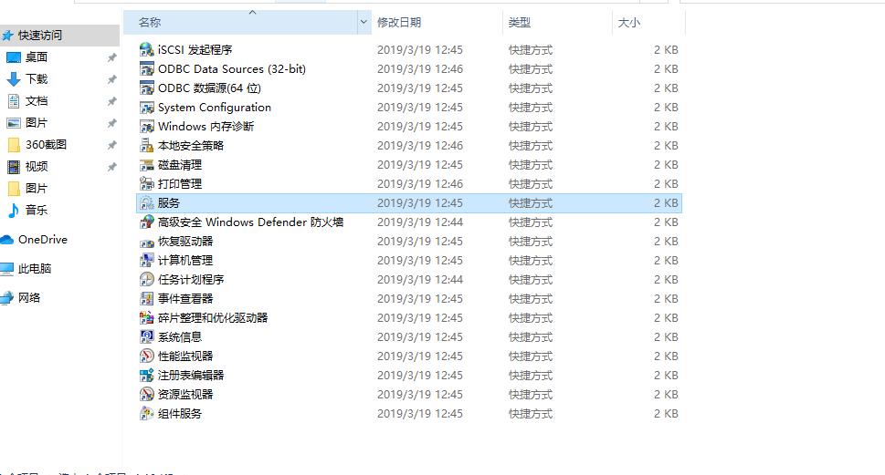Open 音乐 in the sidebar
The height and width of the screenshot is (475, 885).
coord(37,211)
